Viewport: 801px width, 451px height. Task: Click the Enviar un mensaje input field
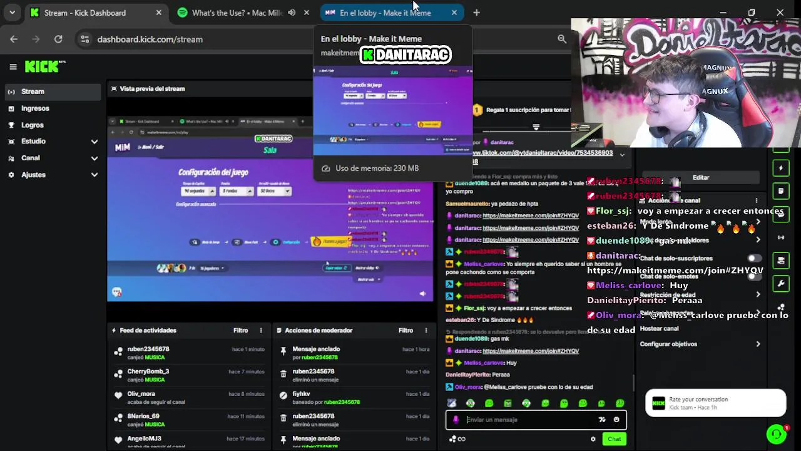[x=536, y=420]
